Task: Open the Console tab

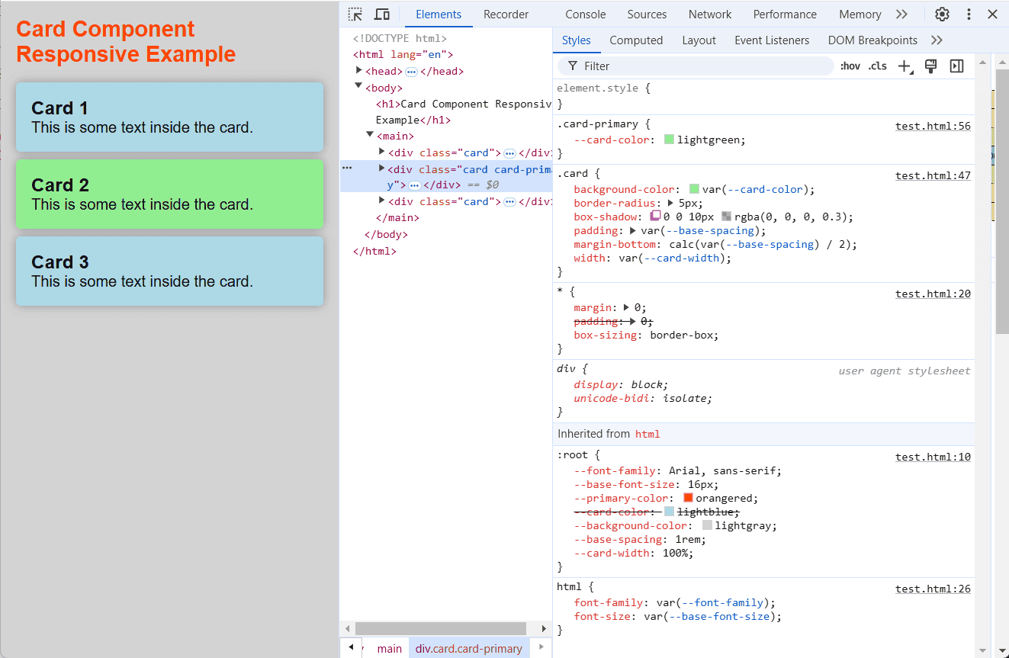Action: [x=586, y=14]
